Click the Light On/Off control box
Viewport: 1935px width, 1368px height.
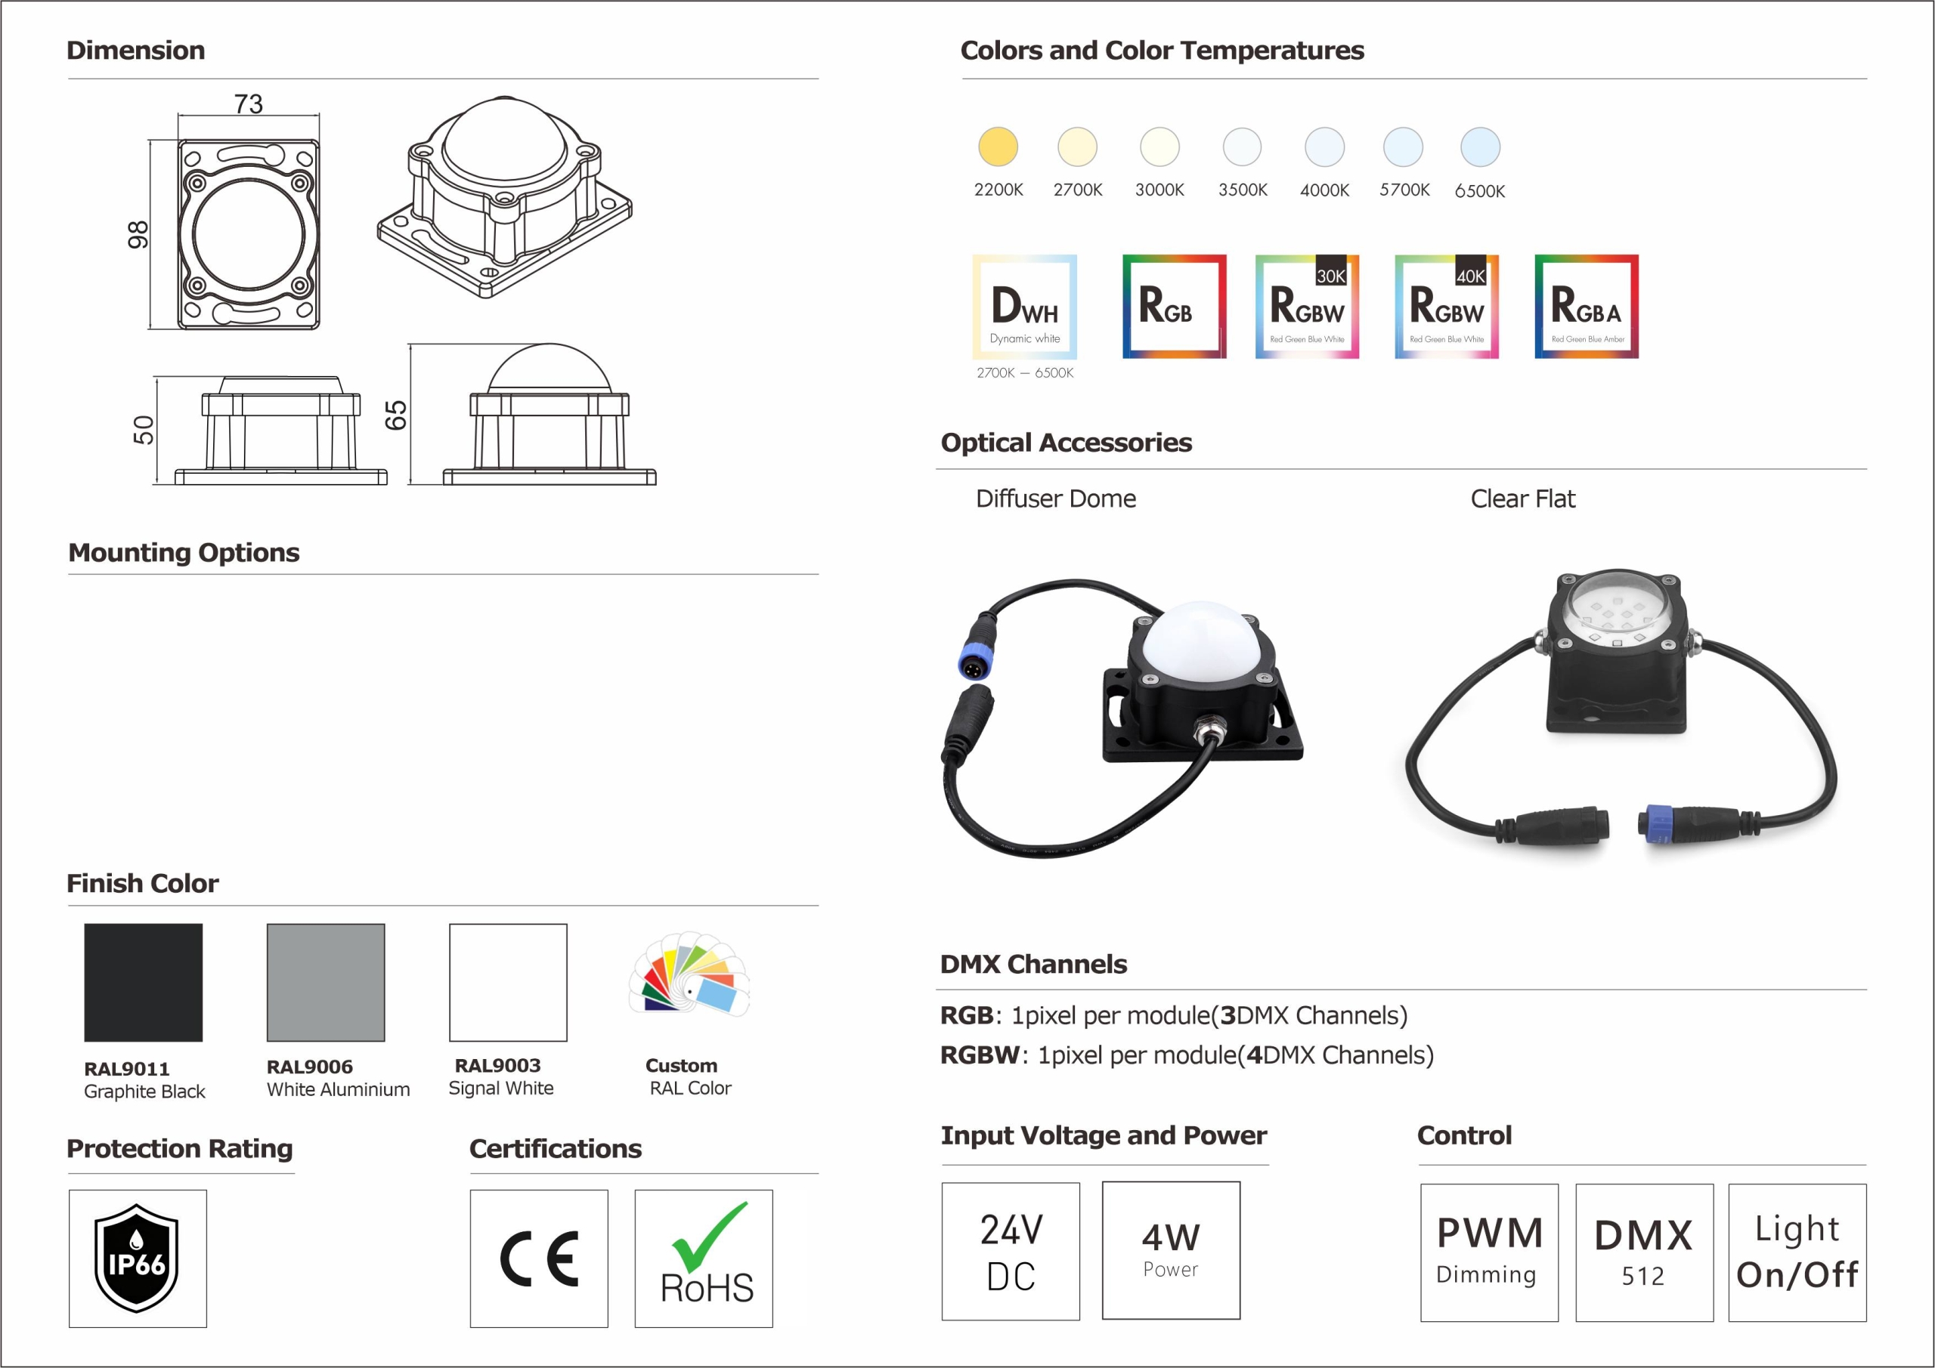pyautogui.click(x=1797, y=1252)
